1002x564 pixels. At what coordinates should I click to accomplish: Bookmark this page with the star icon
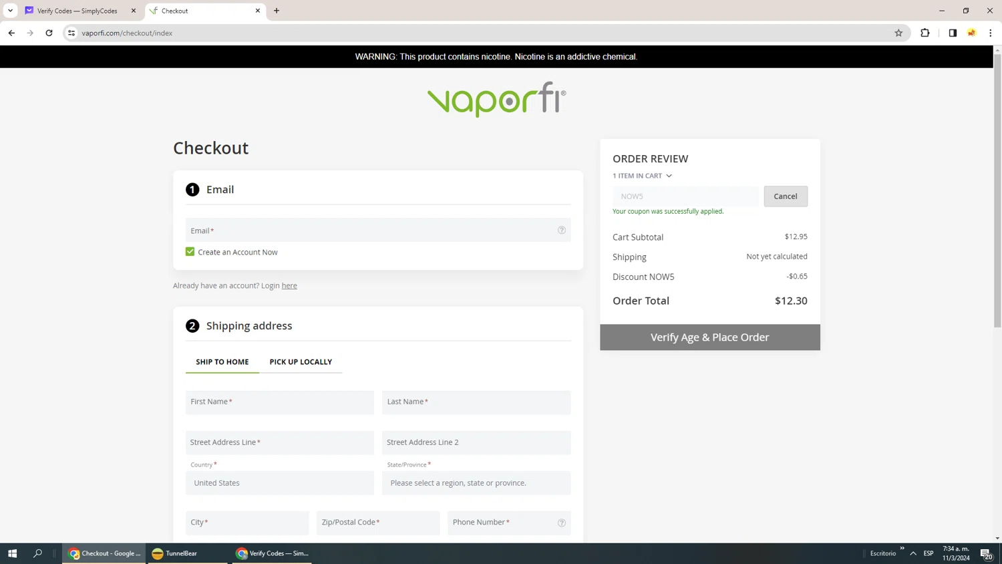[898, 33]
